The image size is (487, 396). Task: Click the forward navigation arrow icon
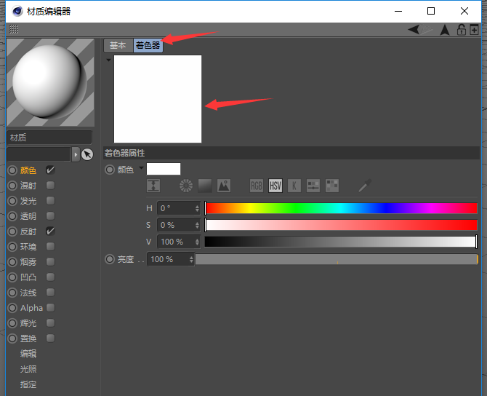[427, 30]
